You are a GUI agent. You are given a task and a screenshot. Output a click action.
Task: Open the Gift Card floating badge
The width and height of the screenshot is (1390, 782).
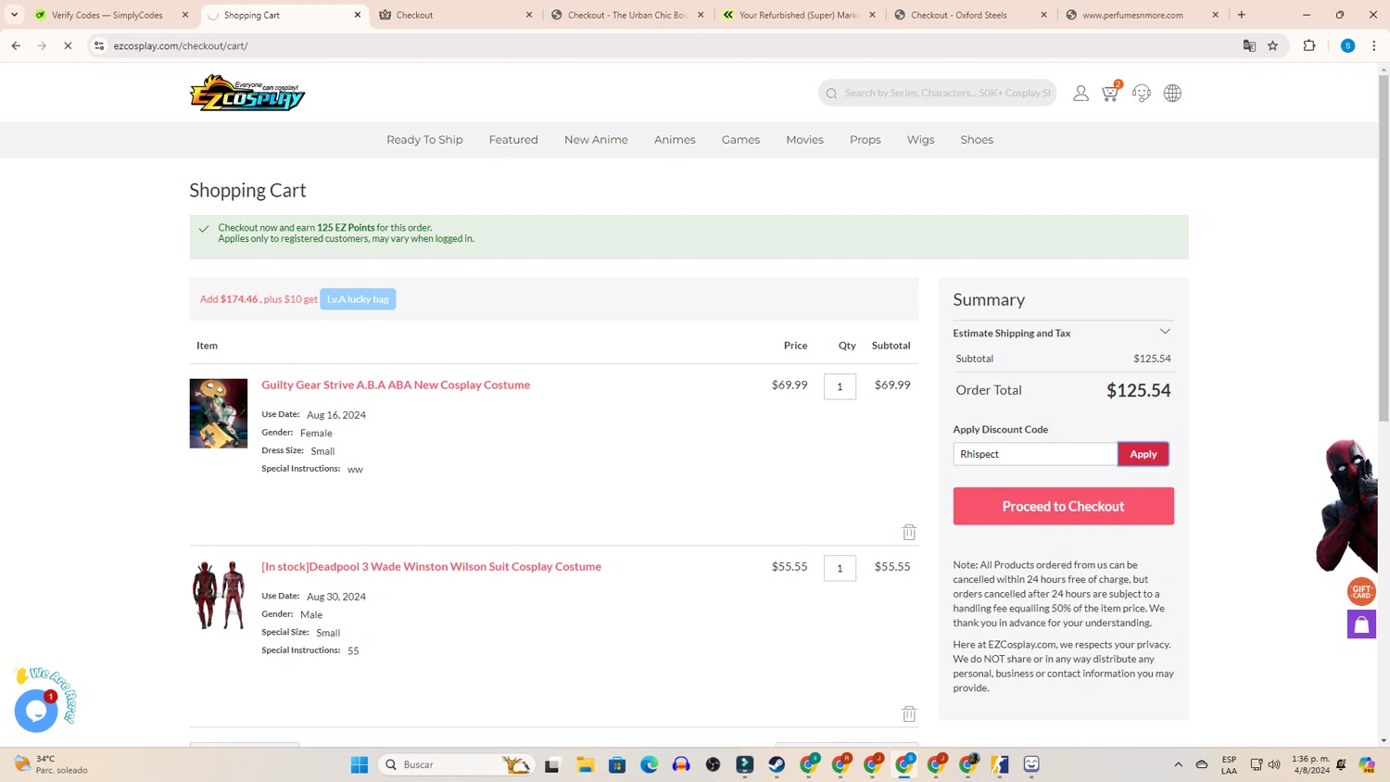coord(1361,591)
